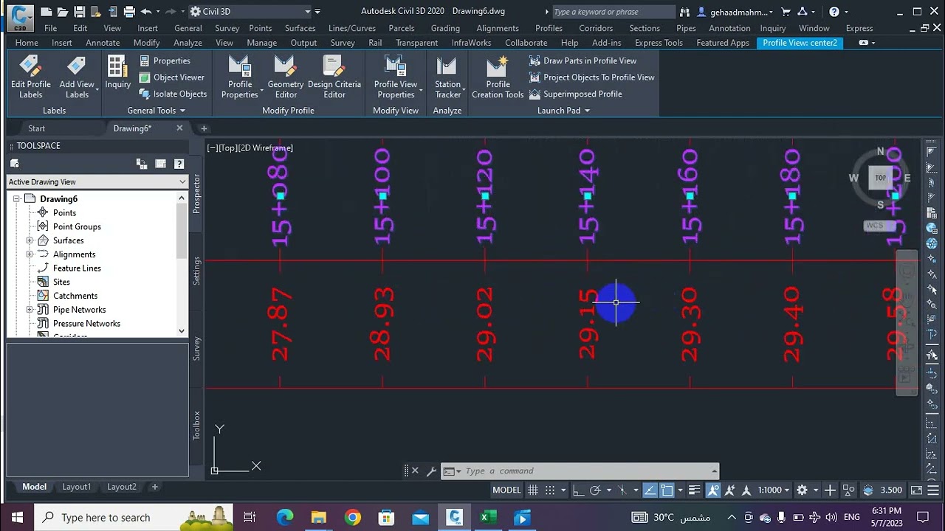945x531 pixels.
Task: Open the Prospector tab of Toolspace
Action: 196,194
